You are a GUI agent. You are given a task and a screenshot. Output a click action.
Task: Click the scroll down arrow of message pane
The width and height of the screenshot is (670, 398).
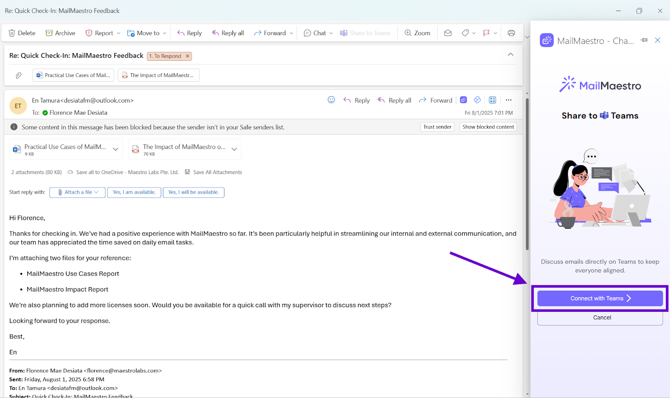tap(527, 394)
